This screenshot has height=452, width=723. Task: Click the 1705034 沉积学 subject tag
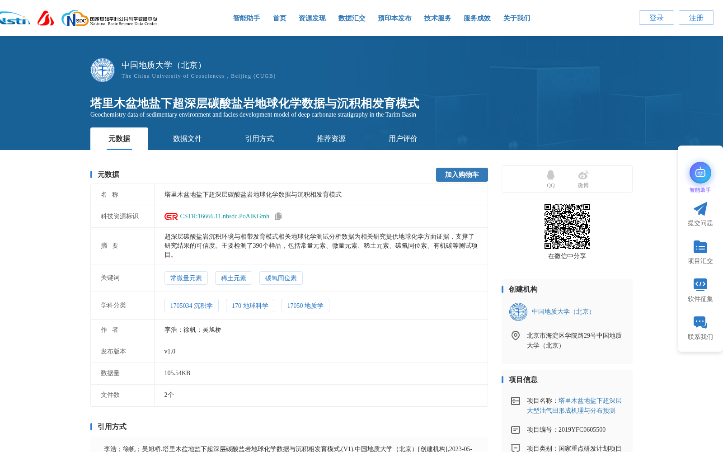pos(192,306)
